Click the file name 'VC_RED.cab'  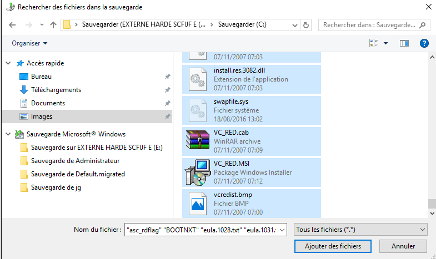pyautogui.click(x=231, y=133)
